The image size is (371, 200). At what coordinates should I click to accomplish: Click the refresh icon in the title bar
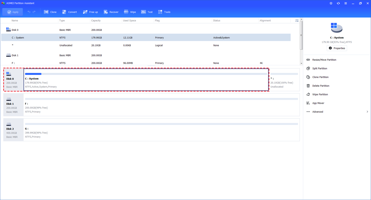[338, 3]
